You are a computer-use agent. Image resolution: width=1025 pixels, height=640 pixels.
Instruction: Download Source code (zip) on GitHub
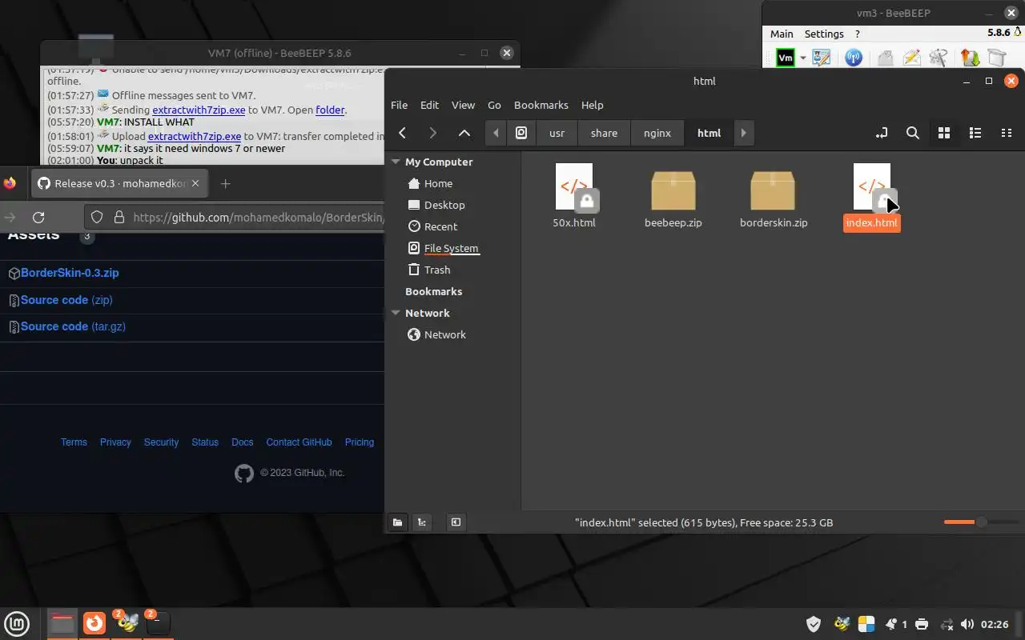[66, 300]
